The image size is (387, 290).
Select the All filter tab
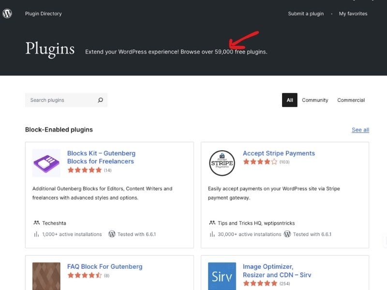pyautogui.click(x=290, y=100)
